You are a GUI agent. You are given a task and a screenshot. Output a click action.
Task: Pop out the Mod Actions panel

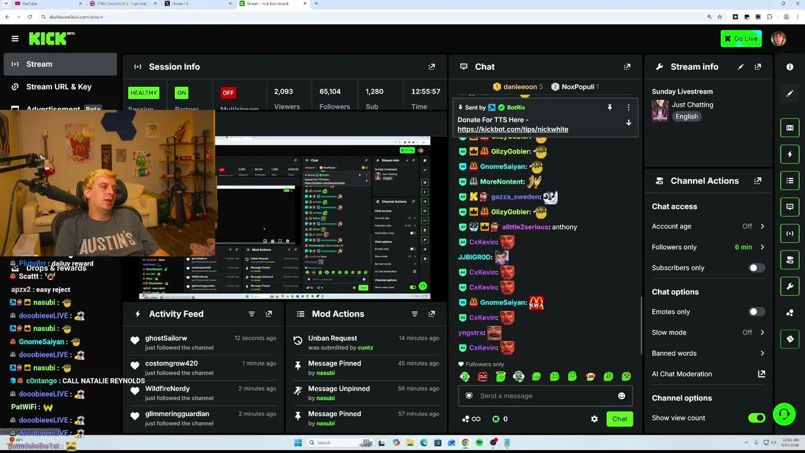point(431,314)
